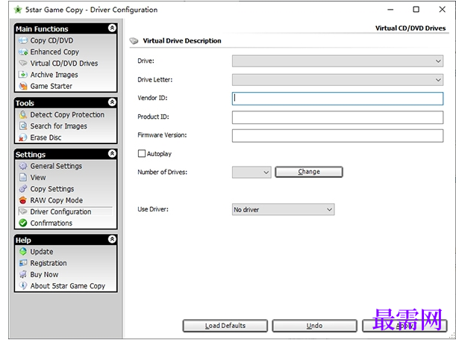Click the Apply button
The image size is (456, 343).
pos(405,326)
